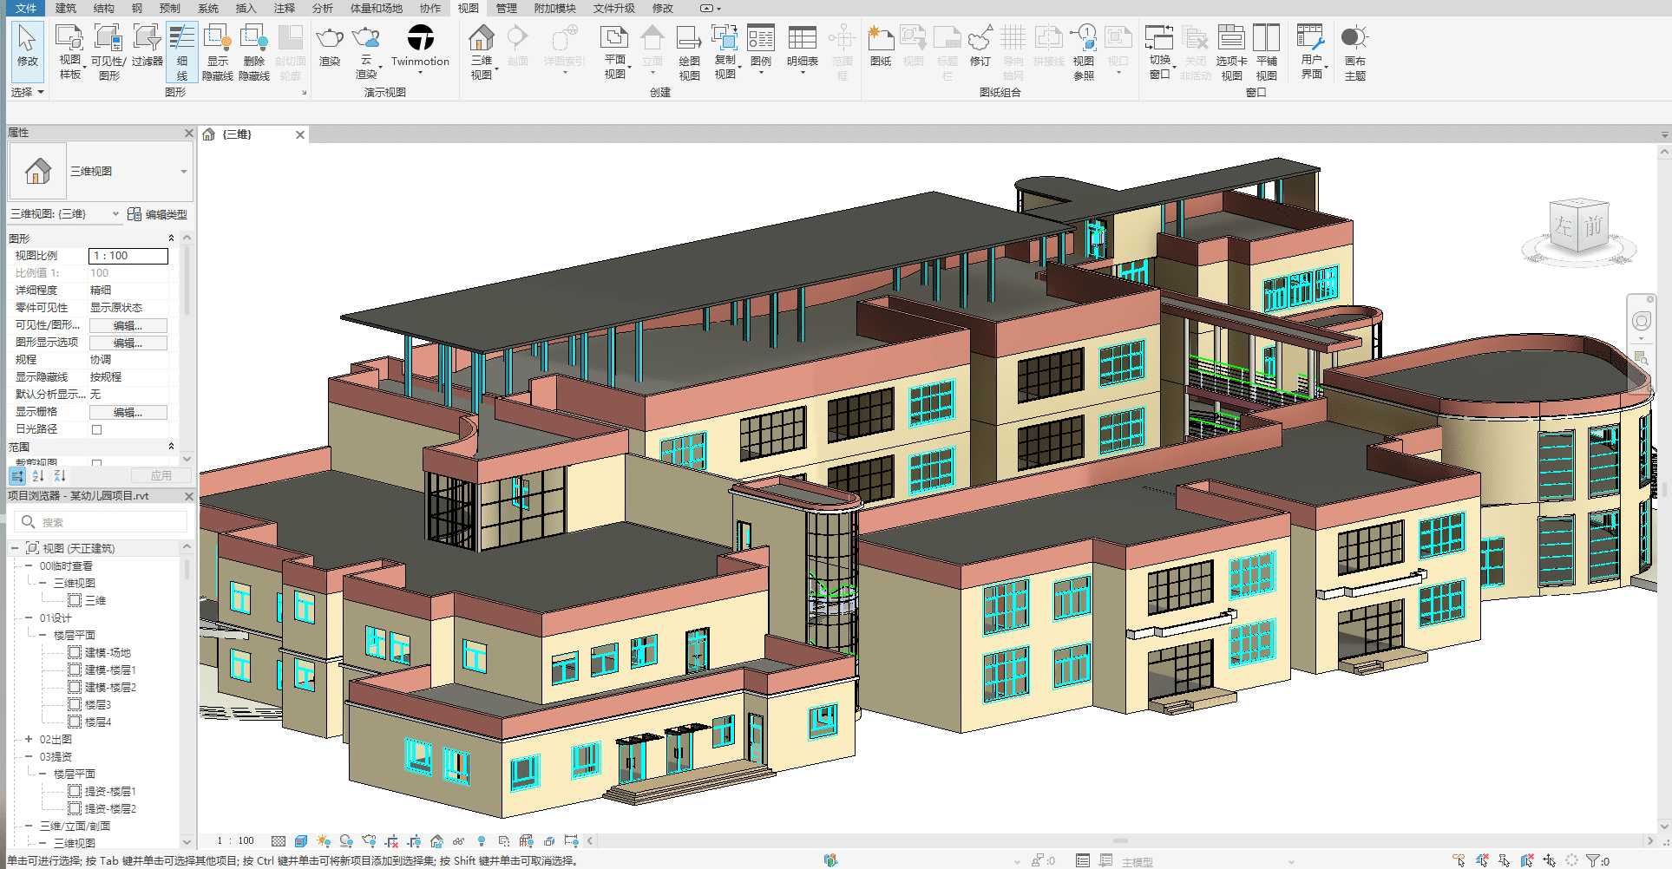Click the visual style cube in view control bar
The width and height of the screenshot is (1672, 869).
click(301, 841)
